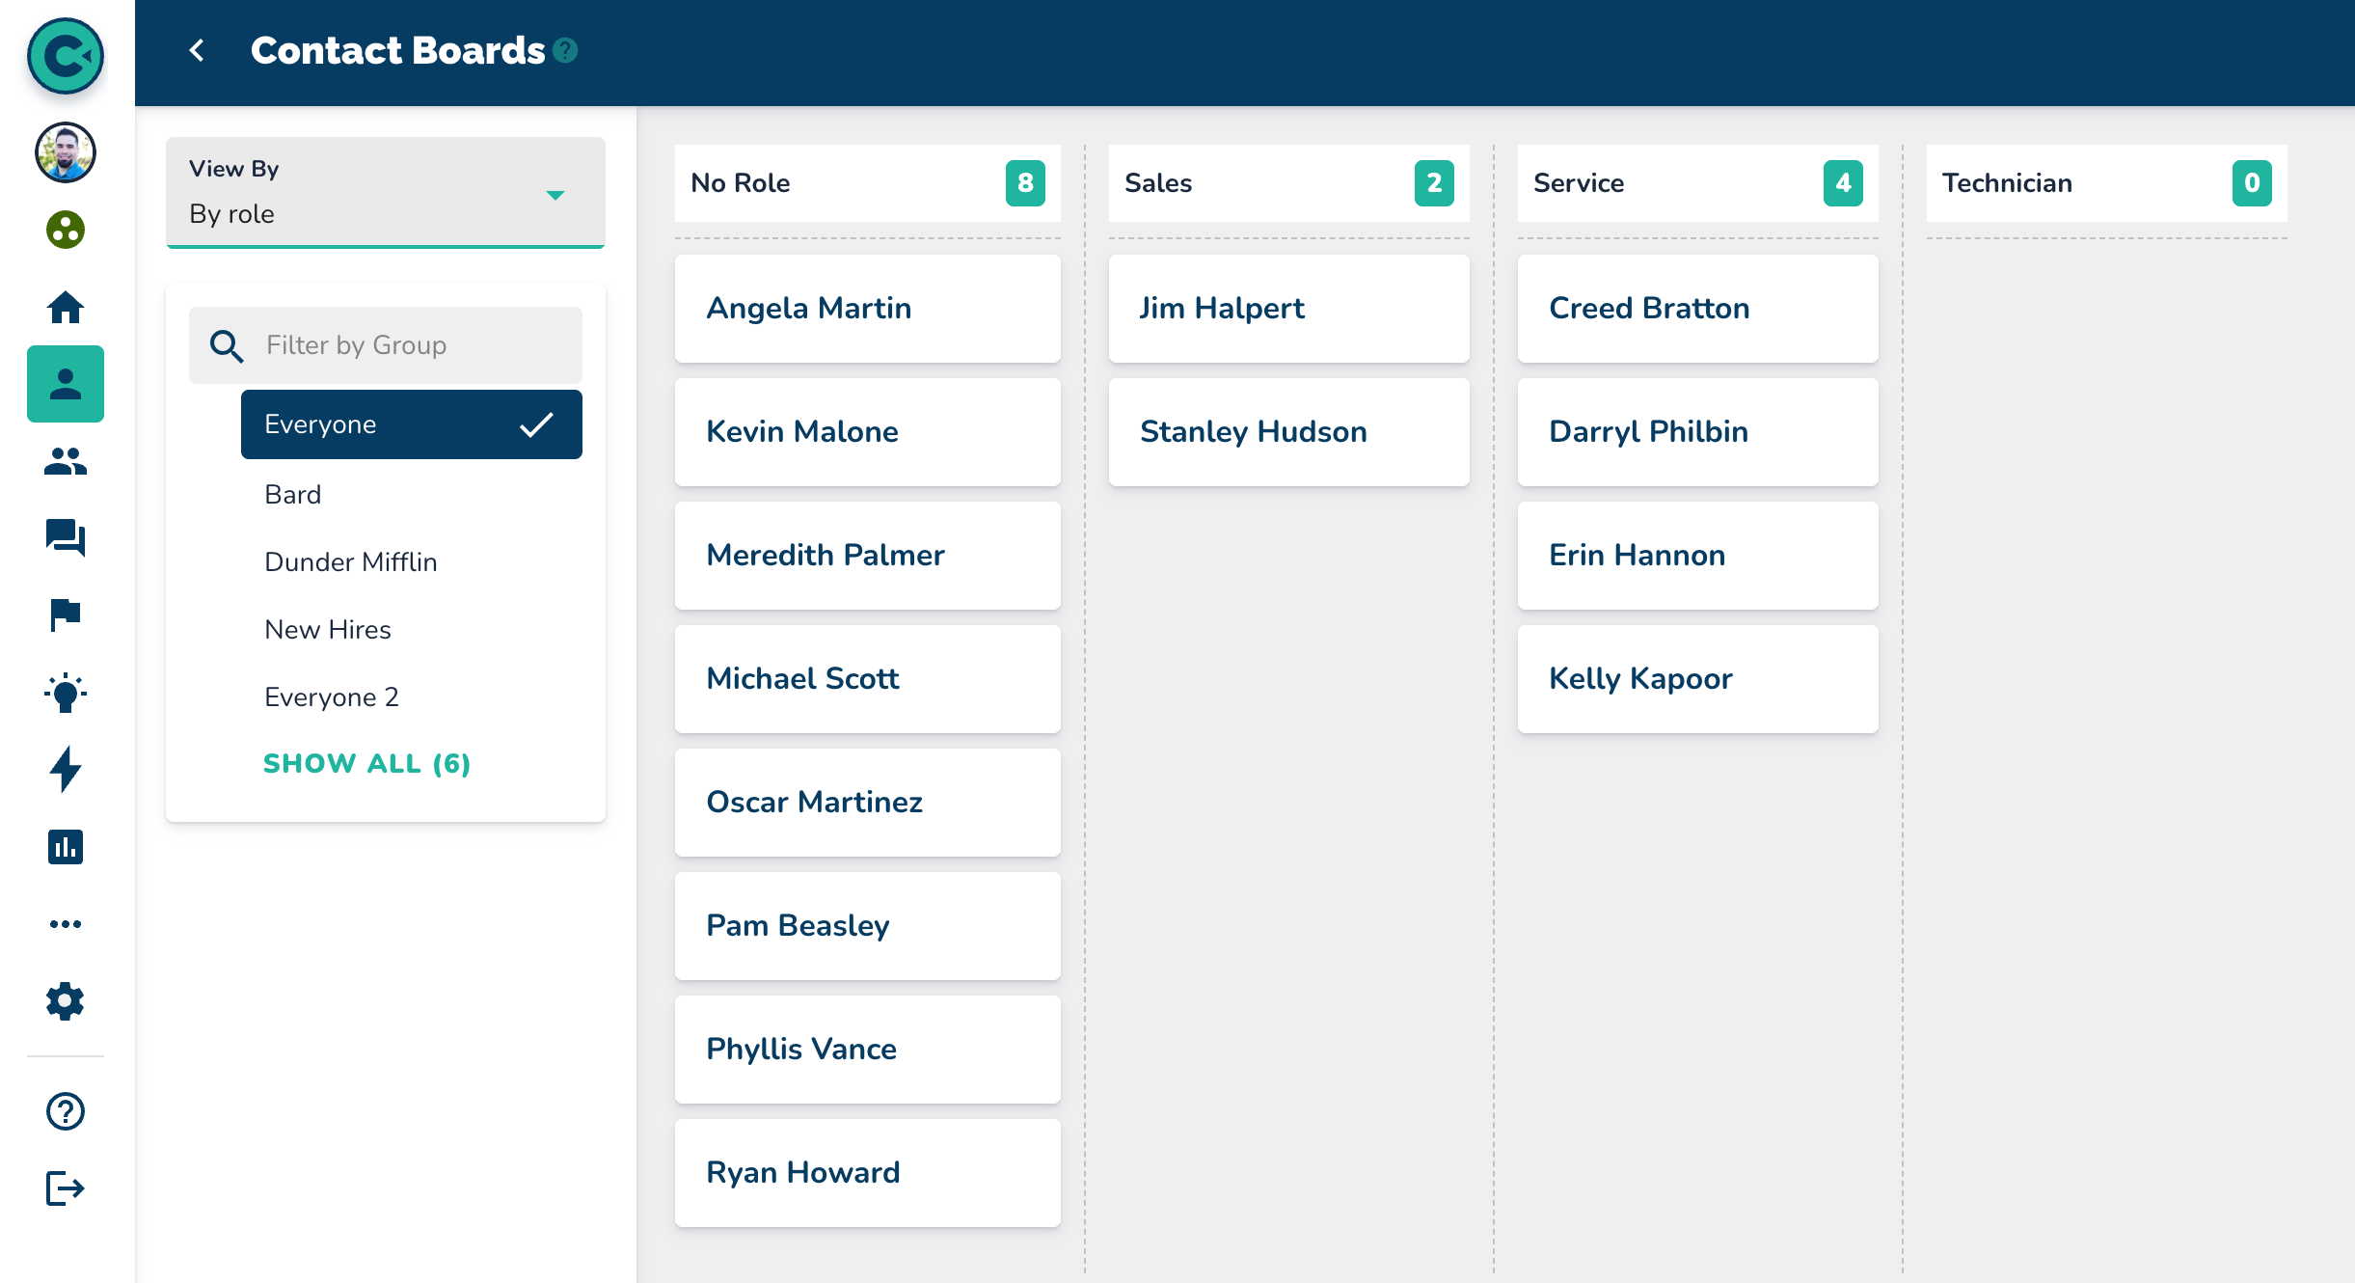This screenshot has height=1283, width=2355.
Task: Click the help icon beside Contact Boards
Action: coord(566,50)
